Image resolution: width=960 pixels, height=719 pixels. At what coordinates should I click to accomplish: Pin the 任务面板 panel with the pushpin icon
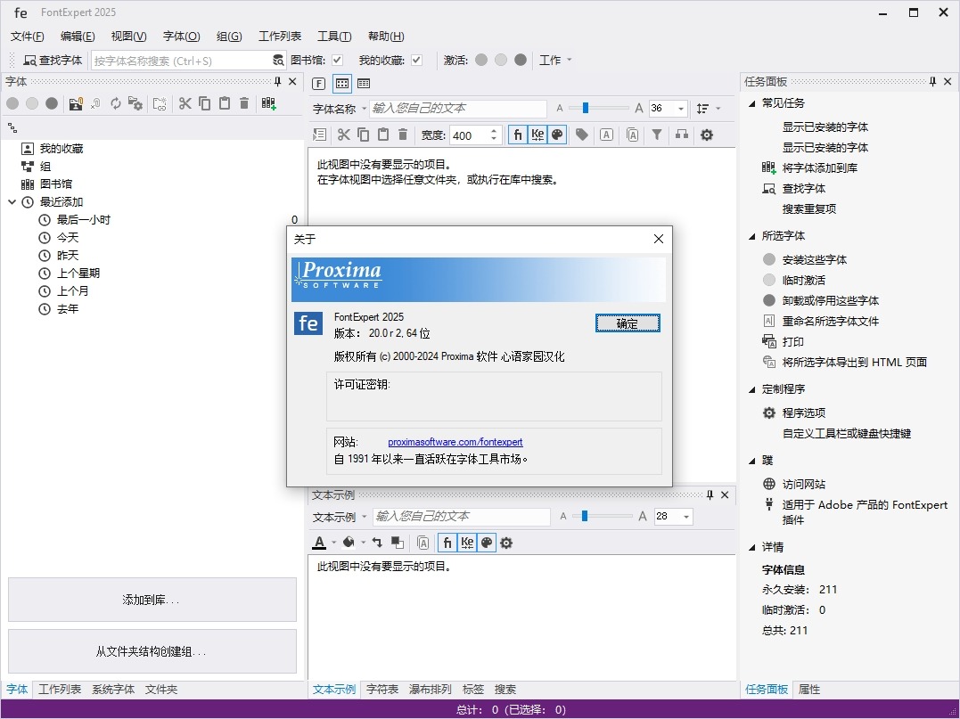(932, 81)
